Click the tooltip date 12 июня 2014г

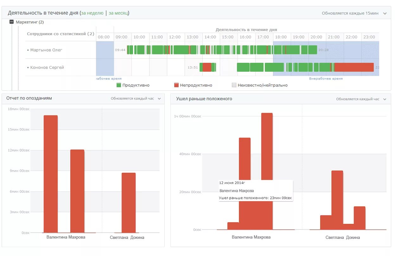(233, 183)
